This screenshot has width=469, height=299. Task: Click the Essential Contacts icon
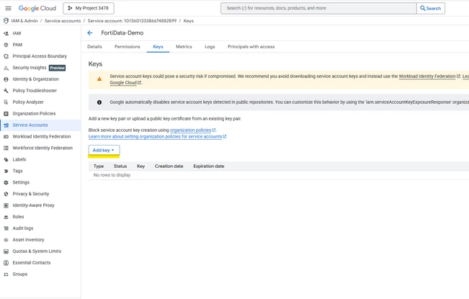[6, 263]
